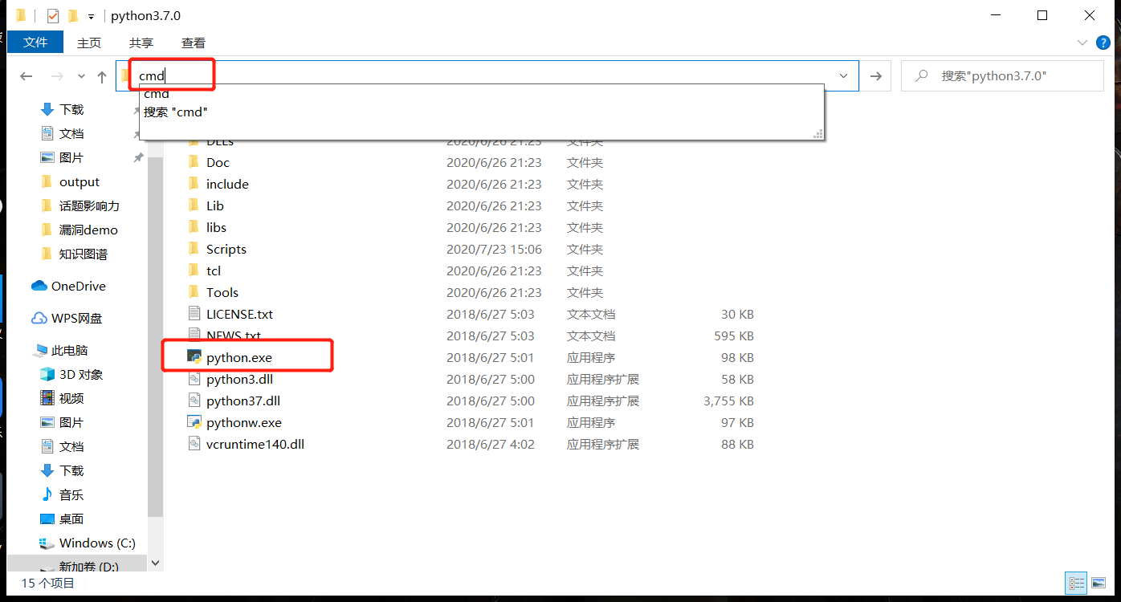The height and width of the screenshot is (602, 1121).
Task: Click the search python3.7.0 box
Action: coord(1002,76)
